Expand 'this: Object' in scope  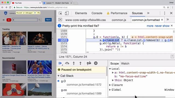pyautogui.click(x=113, y=80)
